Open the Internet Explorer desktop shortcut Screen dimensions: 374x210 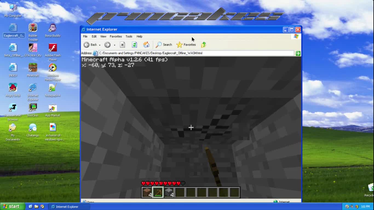pos(33,92)
